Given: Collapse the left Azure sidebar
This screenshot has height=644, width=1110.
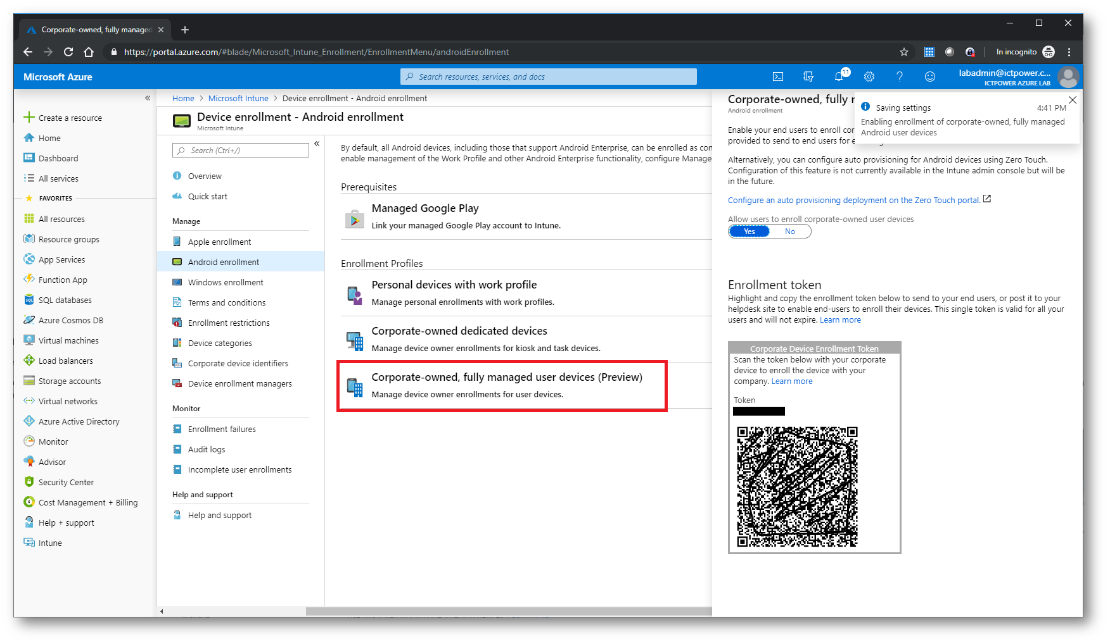Looking at the screenshot, I should pyautogui.click(x=148, y=98).
